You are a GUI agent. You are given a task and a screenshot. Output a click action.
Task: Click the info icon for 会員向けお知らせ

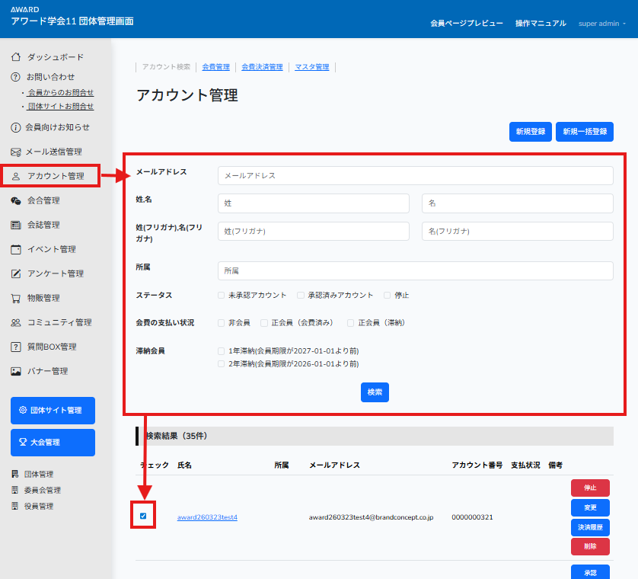(16, 127)
